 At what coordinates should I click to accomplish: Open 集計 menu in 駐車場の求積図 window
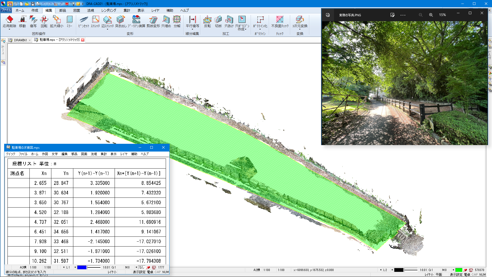(104, 154)
